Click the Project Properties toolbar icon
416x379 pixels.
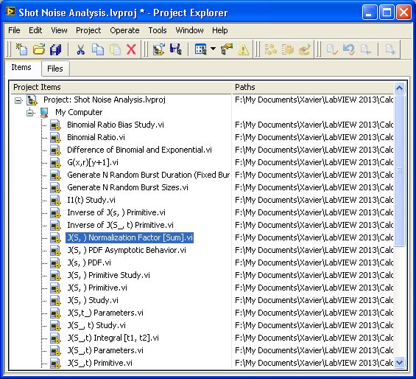tap(227, 49)
